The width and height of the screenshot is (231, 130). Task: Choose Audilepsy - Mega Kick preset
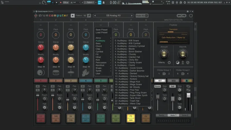click(x=128, y=82)
